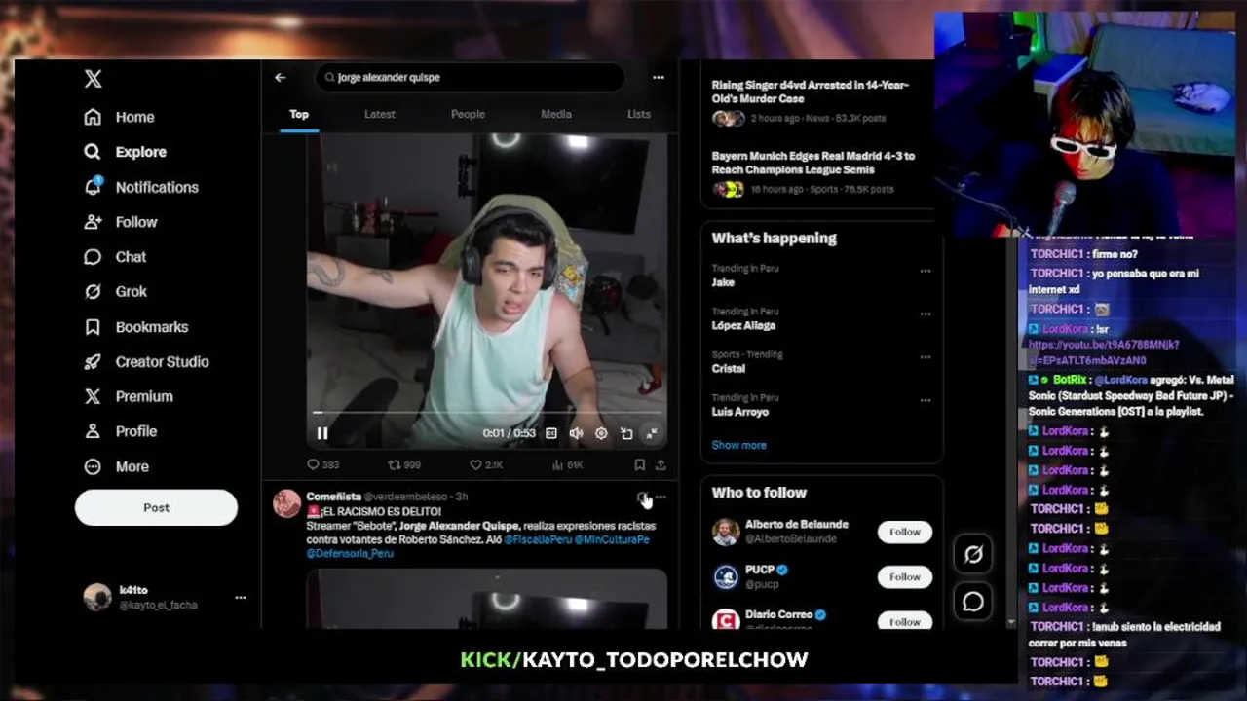Follow Alberto de Belaunde
1247x701 pixels.
click(904, 532)
